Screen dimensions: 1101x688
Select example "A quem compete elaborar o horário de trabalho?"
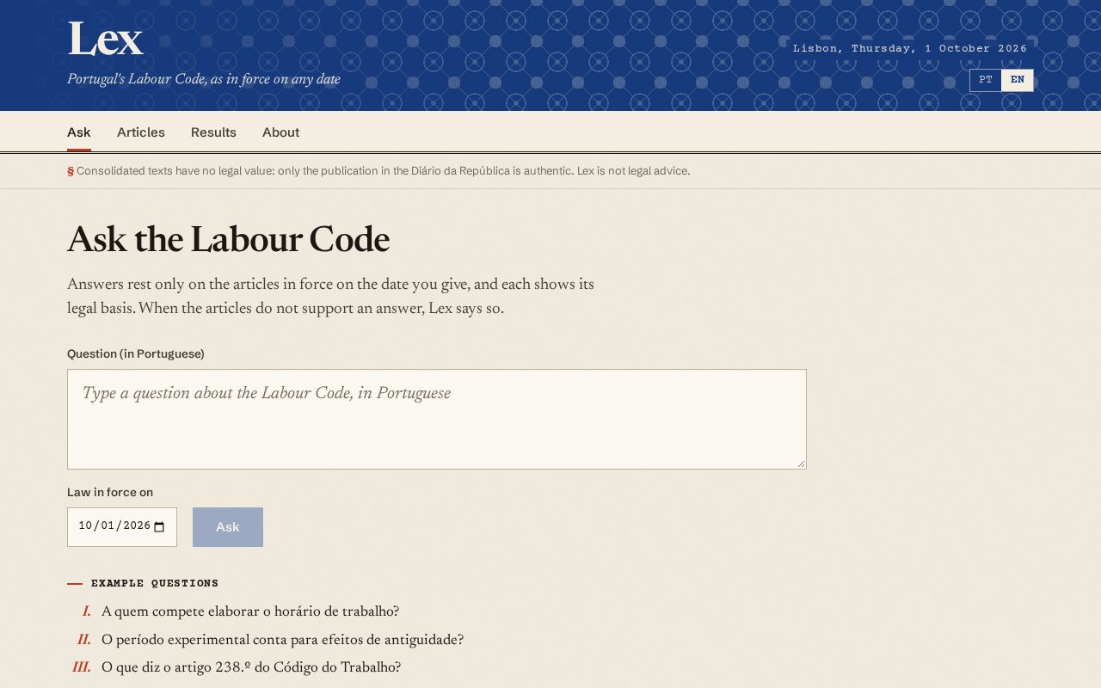tap(250, 611)
